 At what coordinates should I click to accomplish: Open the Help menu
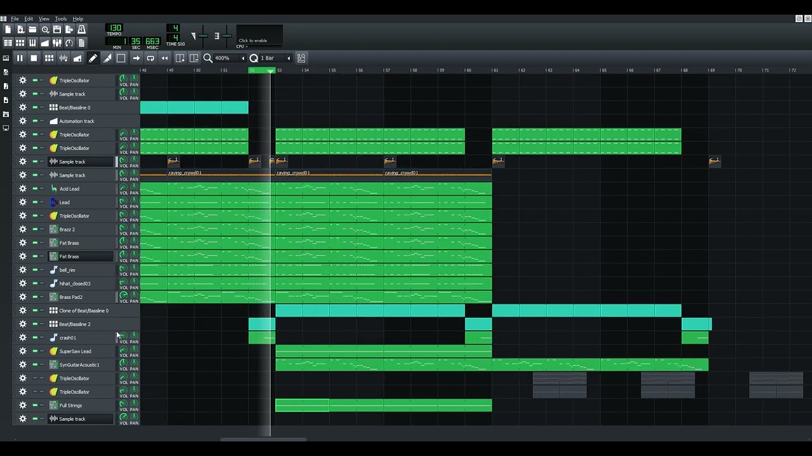pyautogui.click(x=77, y=19)
